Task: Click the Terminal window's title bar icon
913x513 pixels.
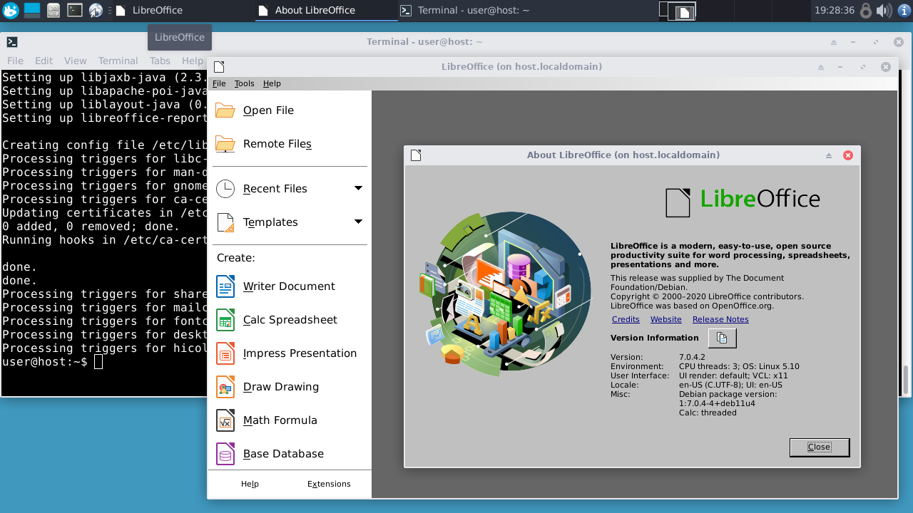Action: click(x=12, y=42)
